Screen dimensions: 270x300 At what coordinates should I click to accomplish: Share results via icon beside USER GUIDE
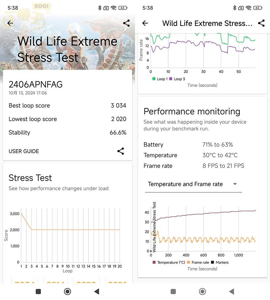(x=121, y=151)
